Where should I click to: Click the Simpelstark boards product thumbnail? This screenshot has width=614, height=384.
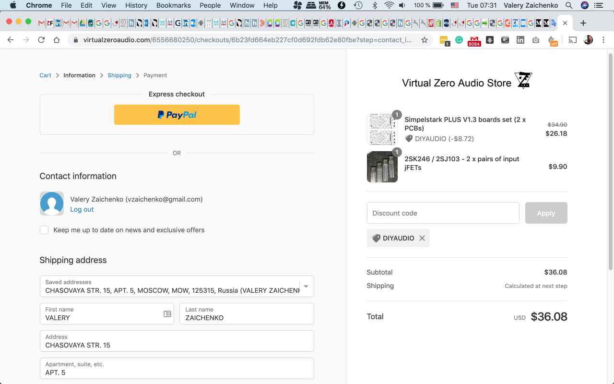[x=382, y=129]
